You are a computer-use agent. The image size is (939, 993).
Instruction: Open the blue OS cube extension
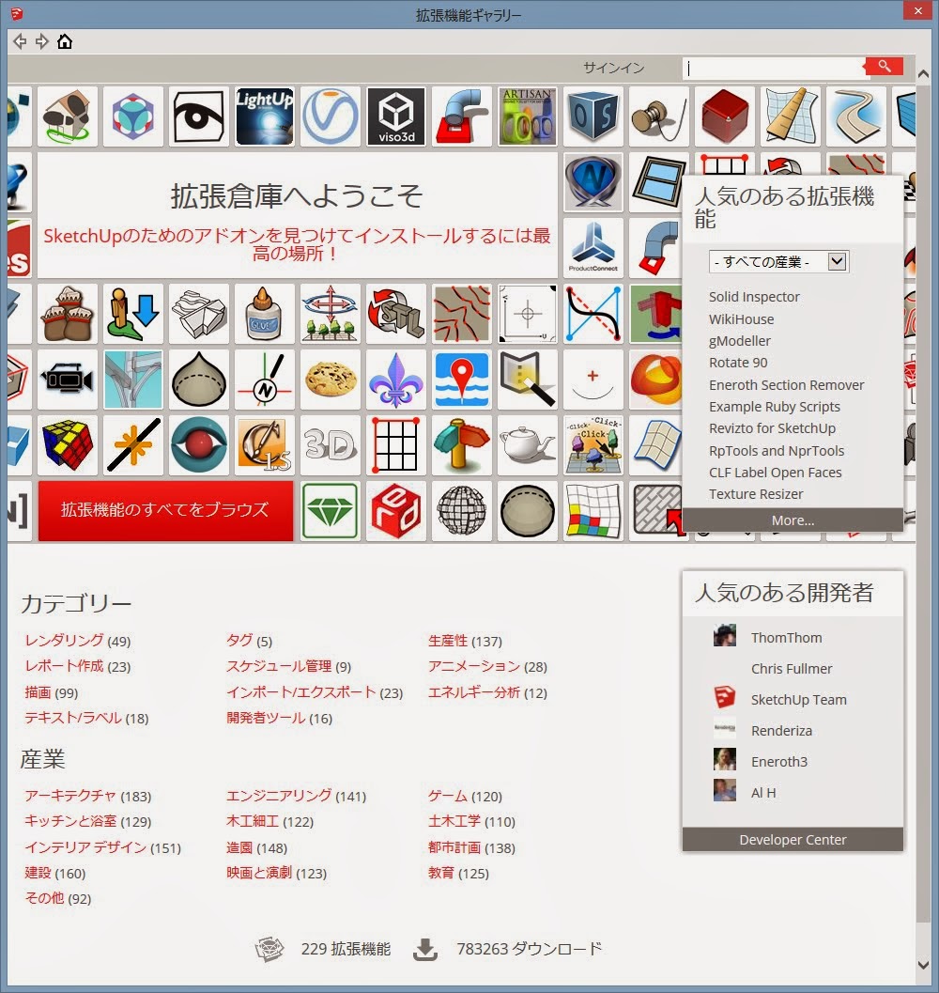click(x=593, y=116)
